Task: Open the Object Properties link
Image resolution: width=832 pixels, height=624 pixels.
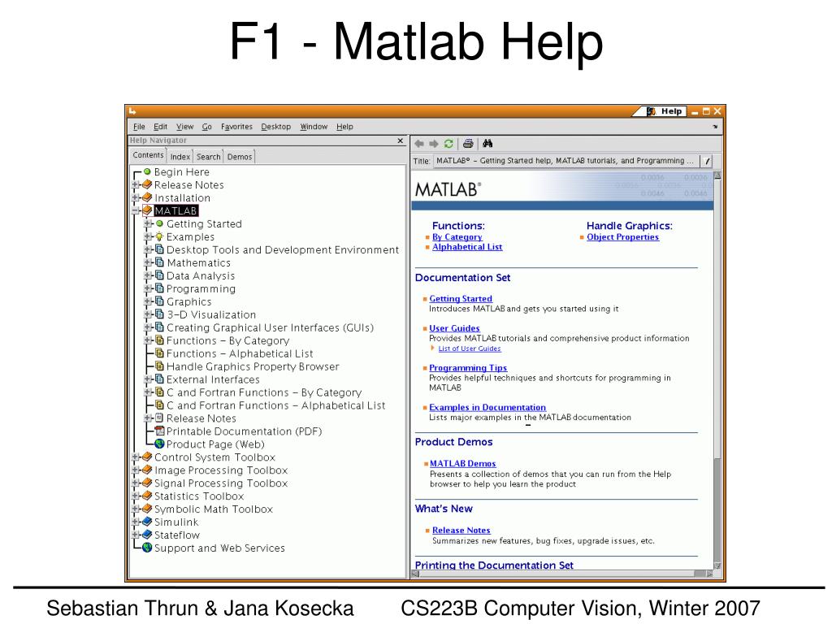Action: click(x=623, y=236)
